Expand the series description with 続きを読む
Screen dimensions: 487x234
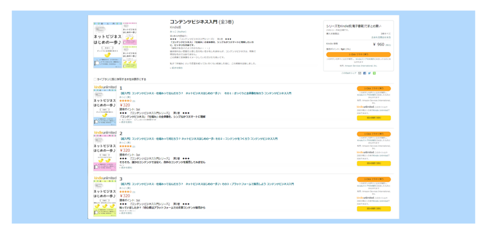(x=176, y=68)
